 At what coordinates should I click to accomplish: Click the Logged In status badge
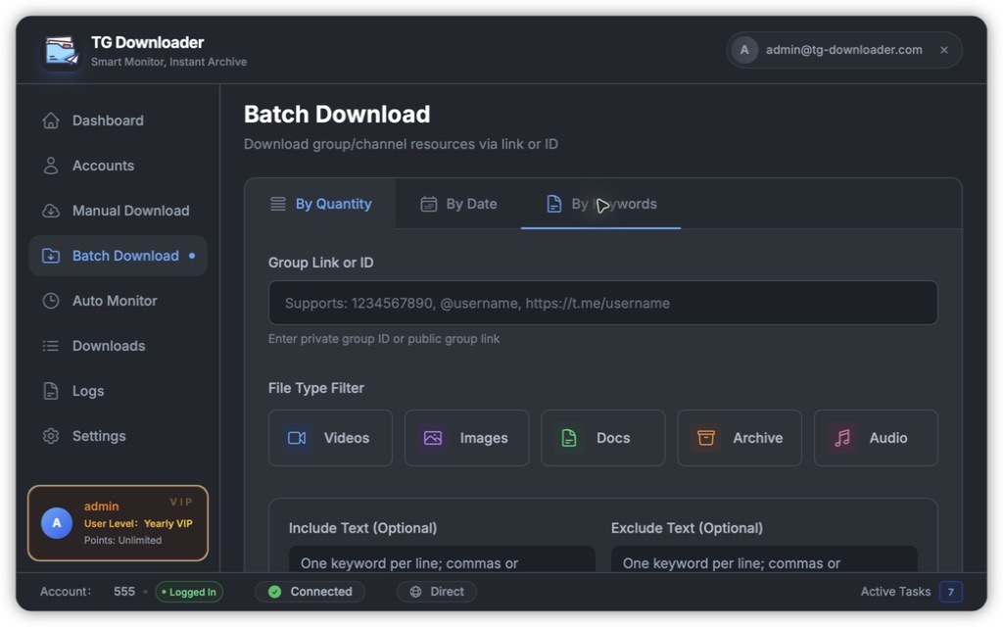coord(189,592)
